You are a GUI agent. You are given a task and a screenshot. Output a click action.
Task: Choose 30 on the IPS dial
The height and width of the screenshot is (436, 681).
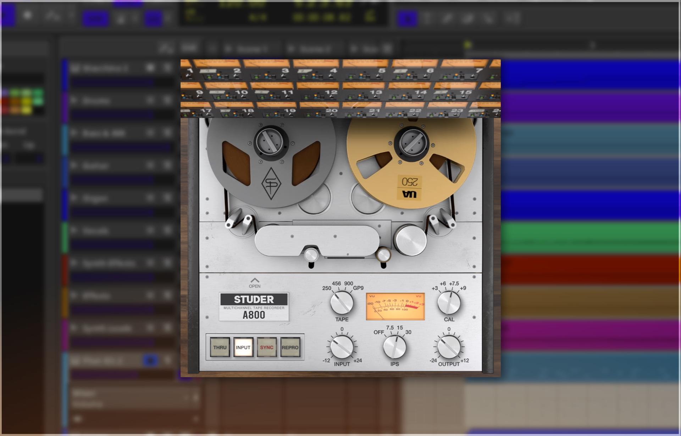408,332
